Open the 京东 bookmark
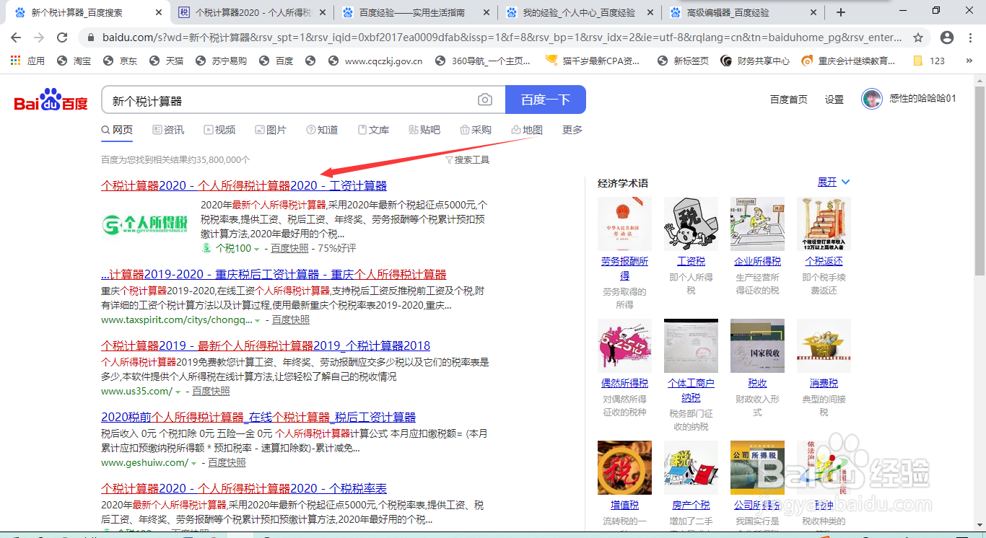Screen dimensions: 986x538 tap(121, 61)
